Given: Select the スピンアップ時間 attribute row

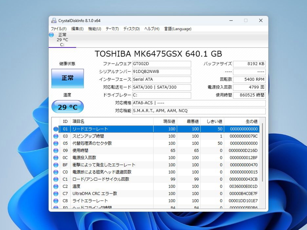Looking at the screenshot, I should click(156, 136).
